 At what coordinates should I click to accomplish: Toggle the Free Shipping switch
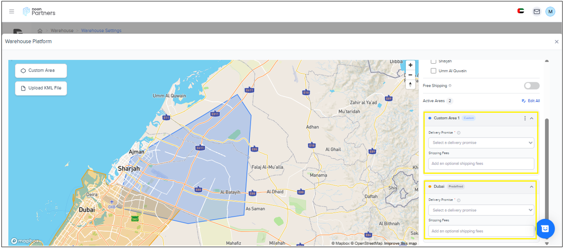tap(531, 86)
